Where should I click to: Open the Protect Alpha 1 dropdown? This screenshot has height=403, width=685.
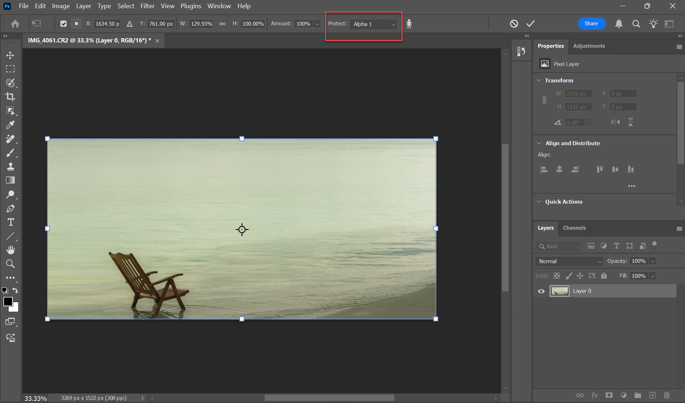pos(373,24)
